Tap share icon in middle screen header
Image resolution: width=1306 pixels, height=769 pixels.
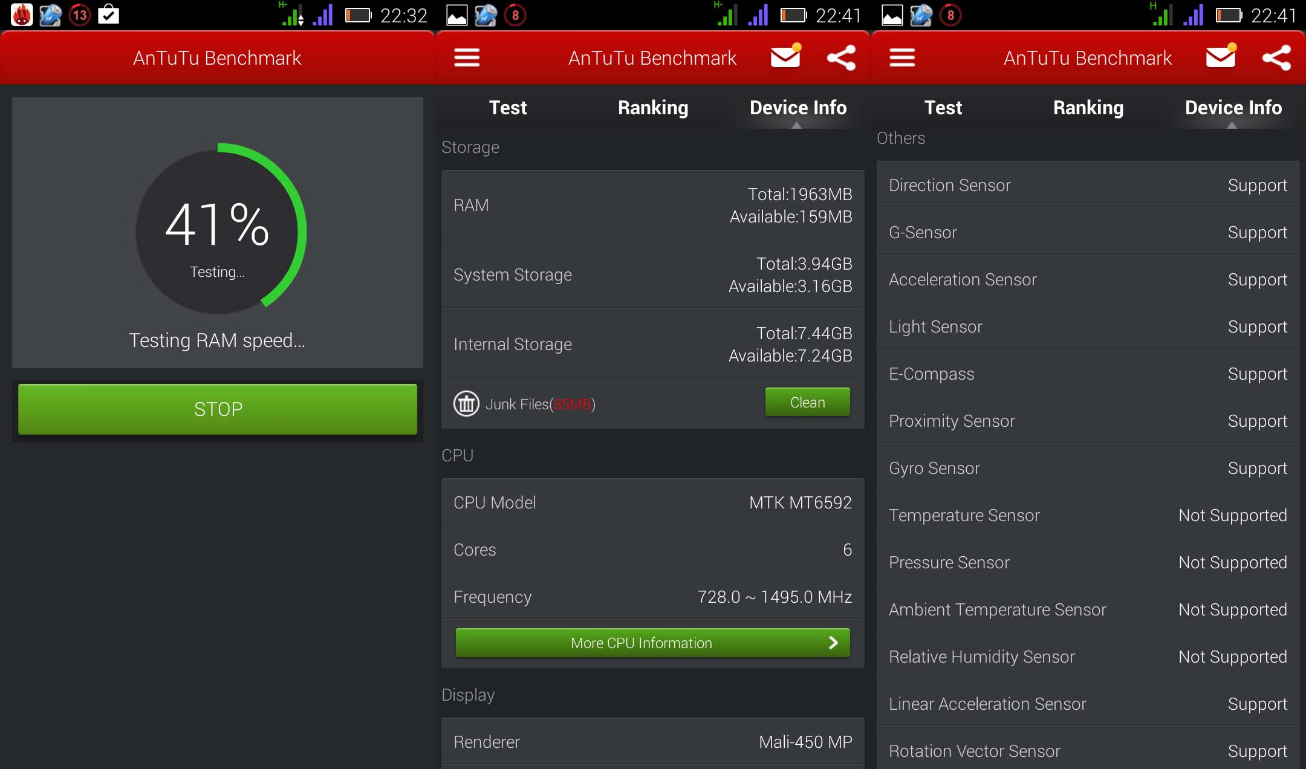pyautogui.click(x=842, y=58)
